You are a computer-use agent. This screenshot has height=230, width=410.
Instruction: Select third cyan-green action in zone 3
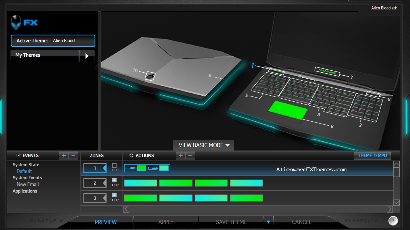(x=211, y=198)
